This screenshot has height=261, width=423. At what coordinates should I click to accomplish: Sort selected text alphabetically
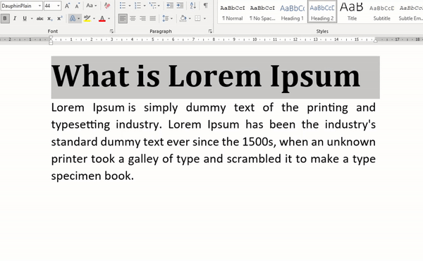[193, 6]
